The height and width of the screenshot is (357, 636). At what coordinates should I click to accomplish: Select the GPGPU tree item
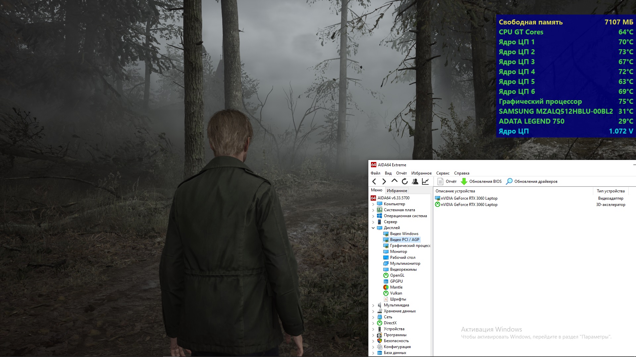(396, 281)
